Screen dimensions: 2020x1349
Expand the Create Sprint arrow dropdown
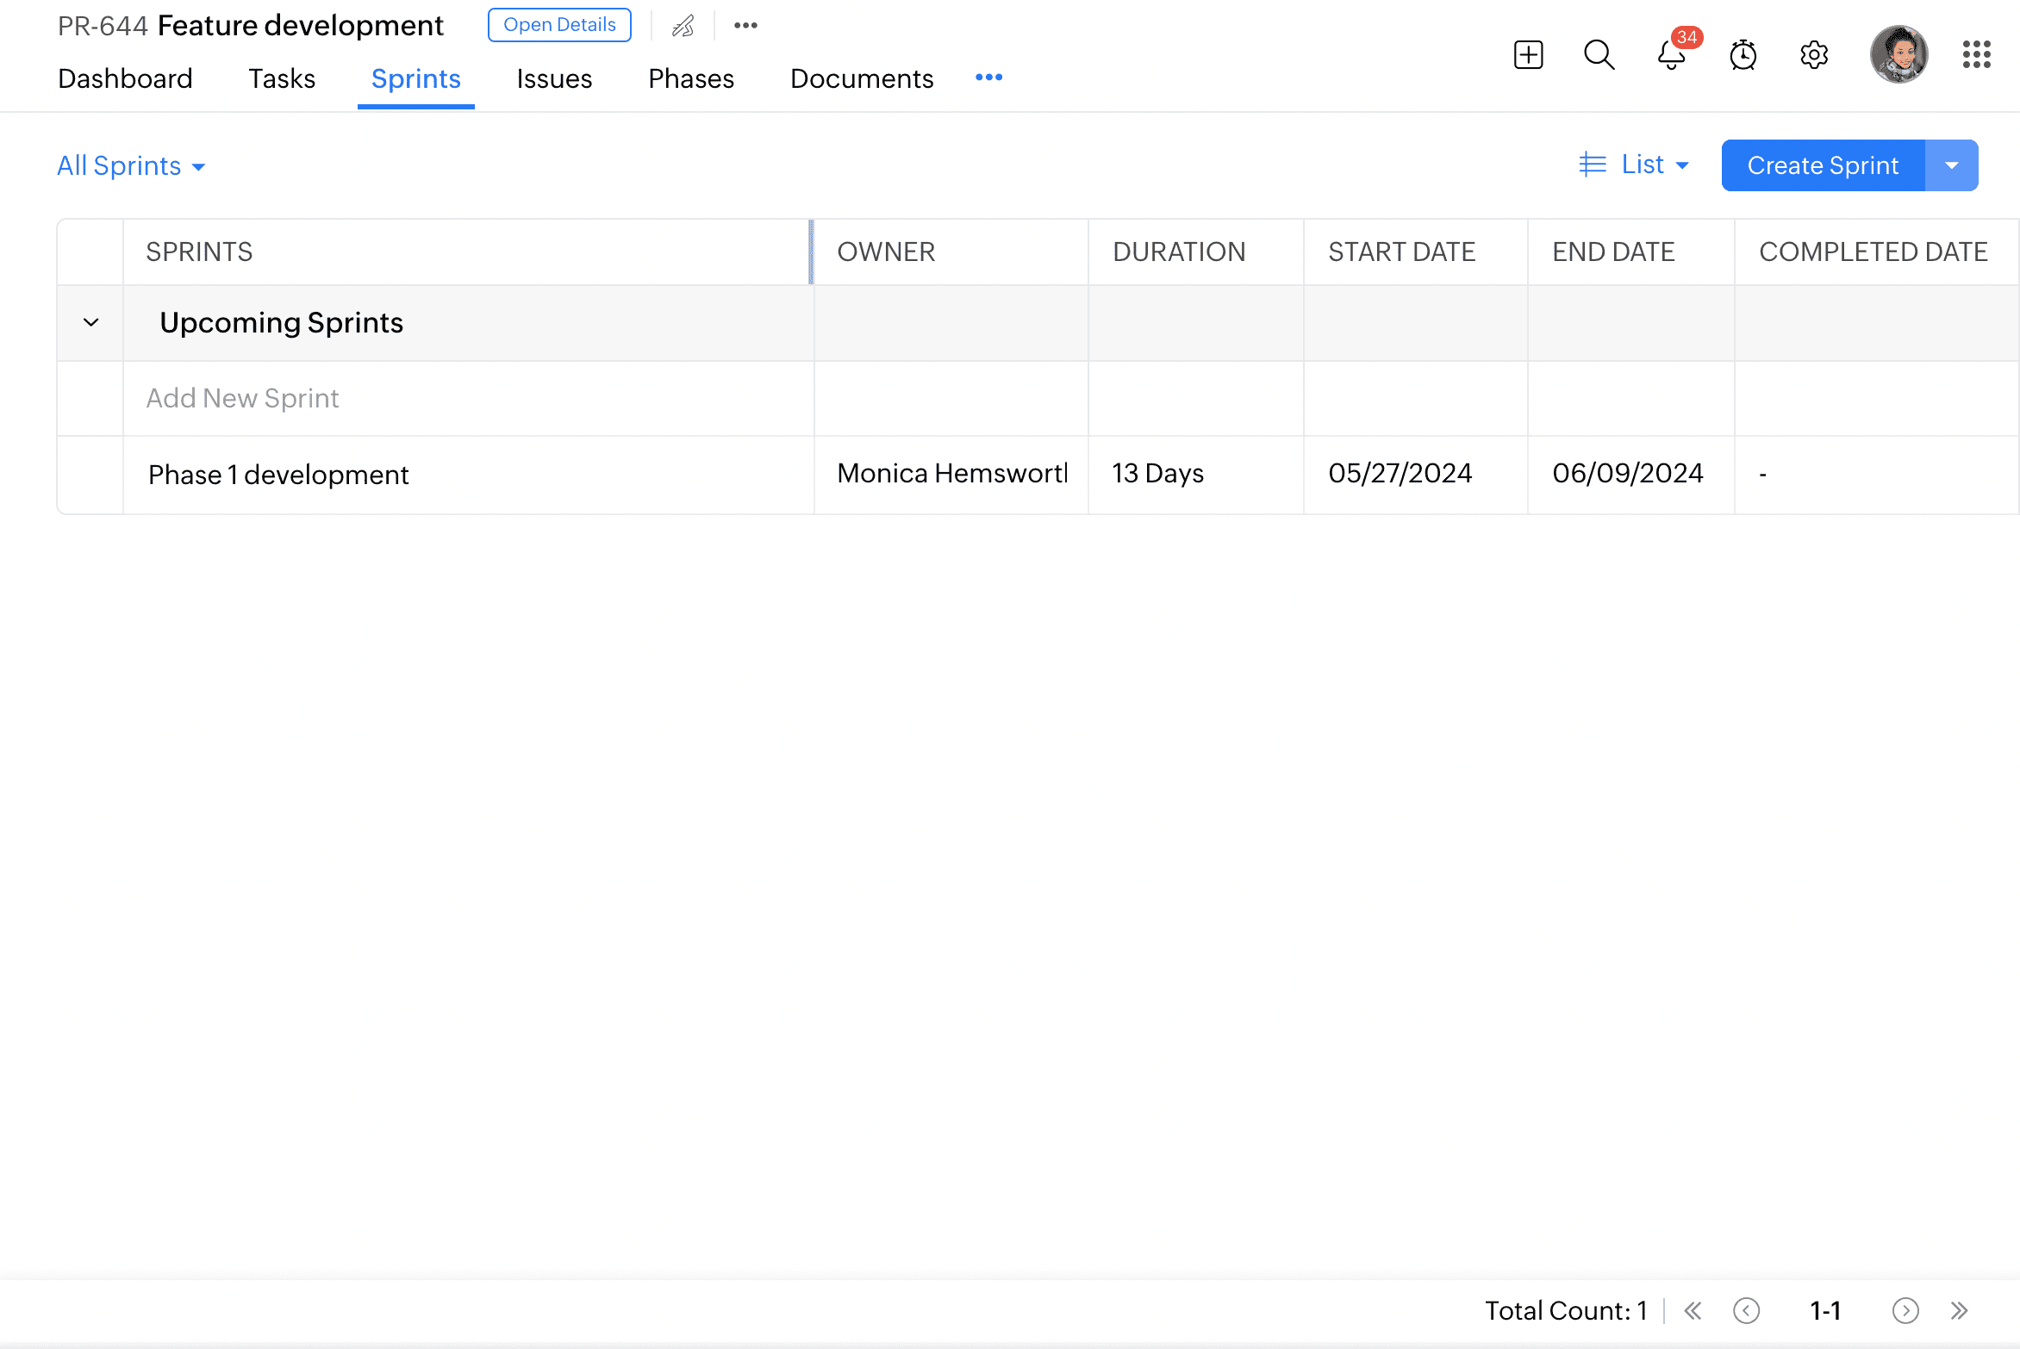pyautogui.click(x=1952, y=165)
